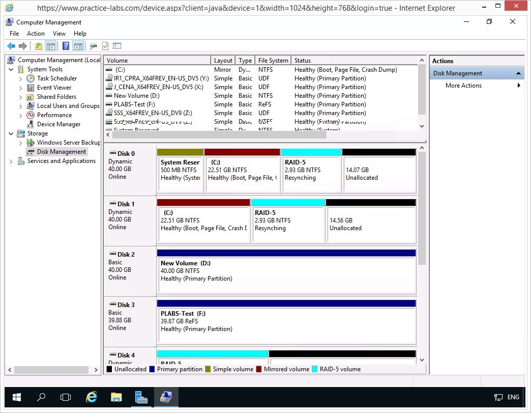Click the RAID-5 volume cyan legend swatch

(315, 369)
